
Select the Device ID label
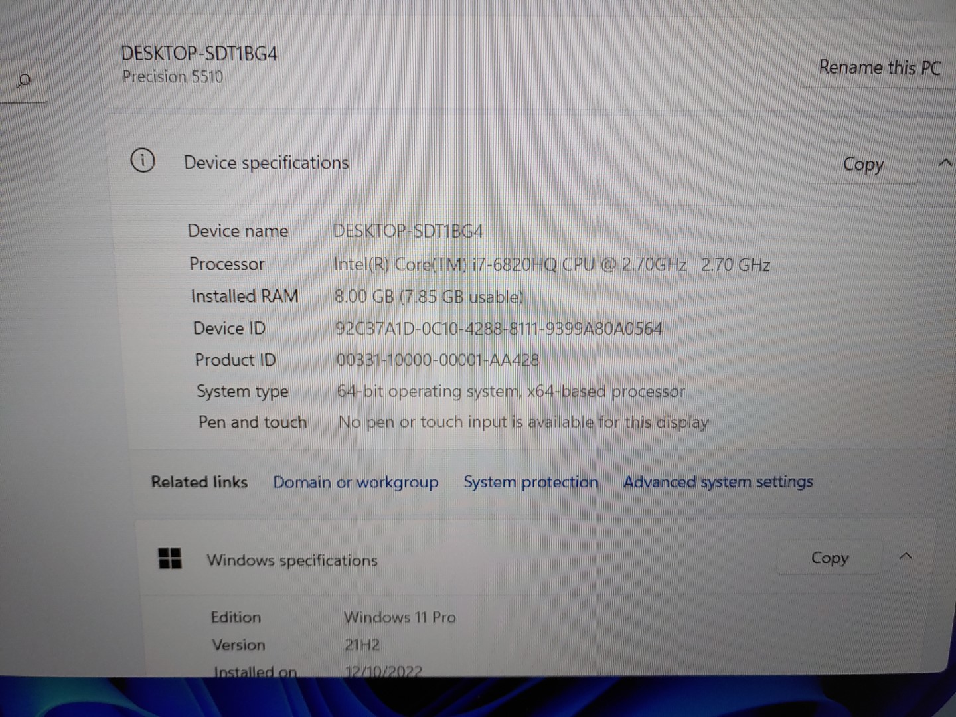click(x=229, y=328)
